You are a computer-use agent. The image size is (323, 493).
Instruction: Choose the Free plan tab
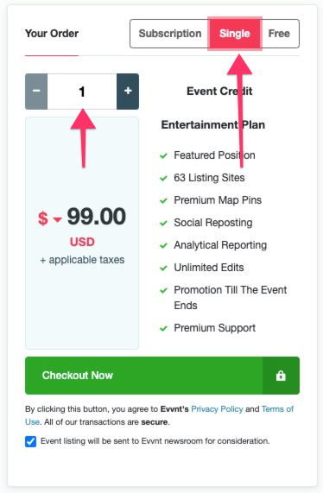(x=279, y=34)
